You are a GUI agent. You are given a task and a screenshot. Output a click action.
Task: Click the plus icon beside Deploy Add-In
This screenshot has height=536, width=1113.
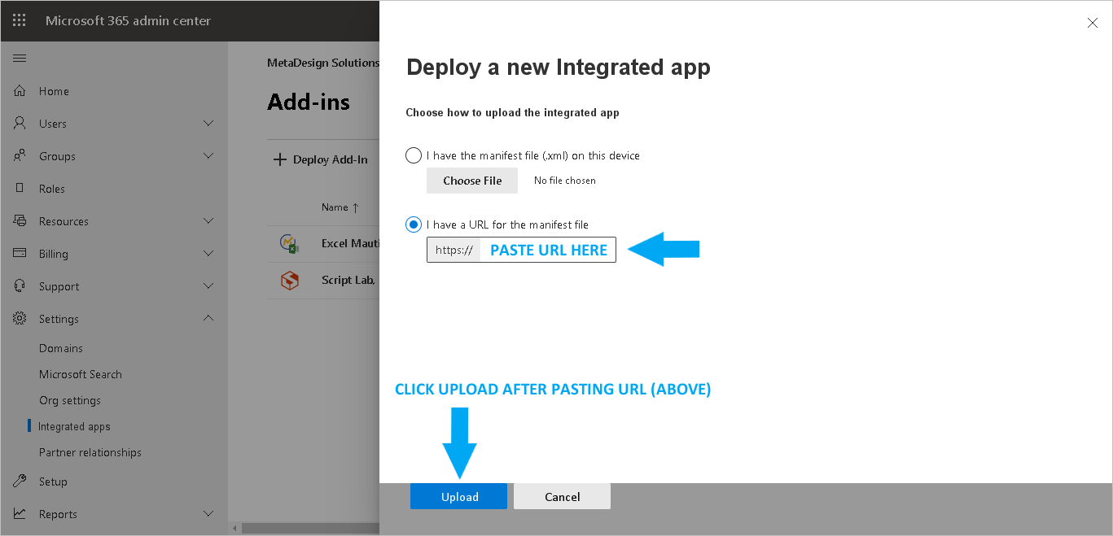(280, 159)
